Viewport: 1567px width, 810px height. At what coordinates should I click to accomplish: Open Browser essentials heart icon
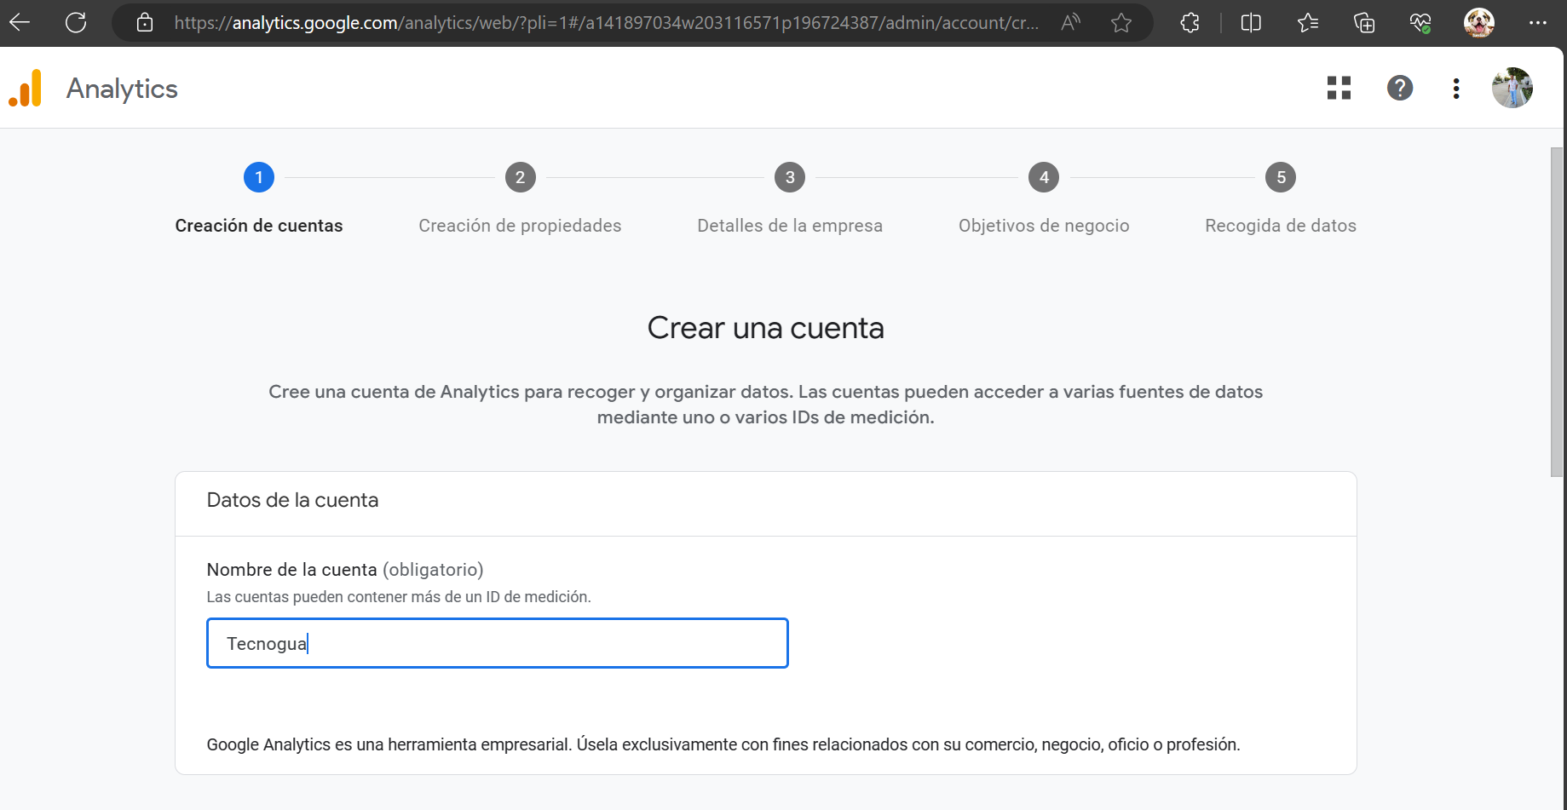(1420, 22)
